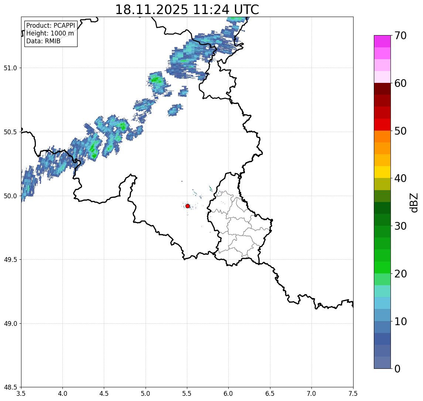Click the 'Data: RMIB' legend line

click(x=43, y=41)
